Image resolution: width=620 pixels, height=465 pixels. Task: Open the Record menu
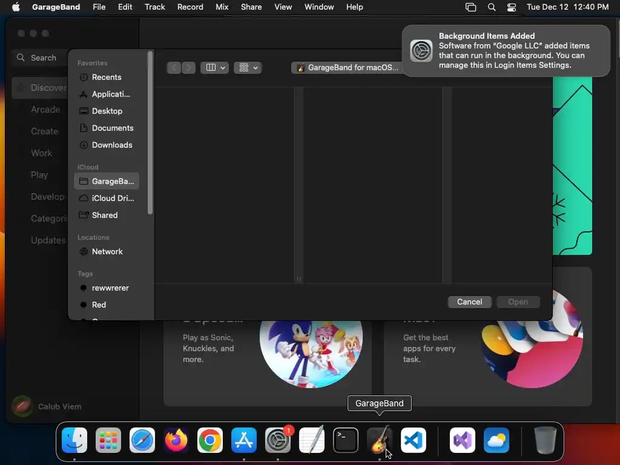point(190,7)
